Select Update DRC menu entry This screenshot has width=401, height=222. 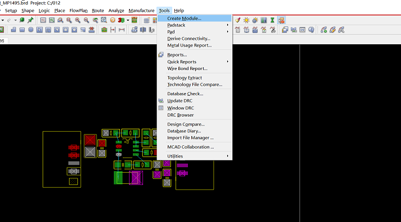tap(195, 101)
